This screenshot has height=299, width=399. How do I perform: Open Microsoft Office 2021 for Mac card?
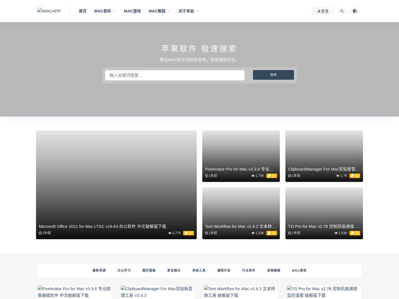tap(116, 184)
